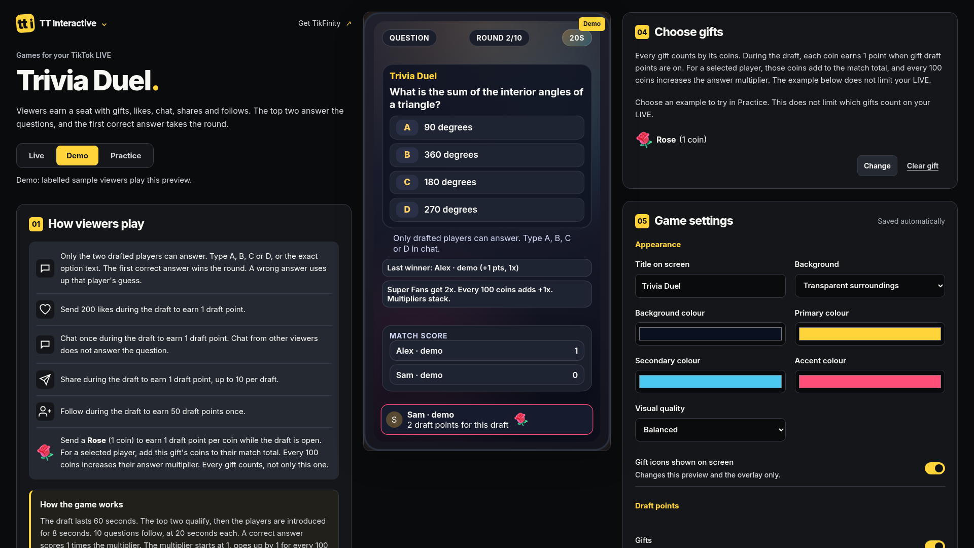Click the Appearance section heading
Image resolution: width=974 pixels, height=548 pixels.
point(657,245)
